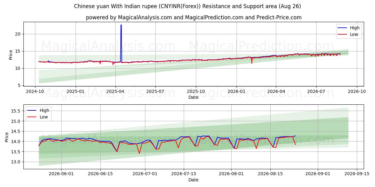Click the '2026-07' date tick label

[x=316, y=91]
